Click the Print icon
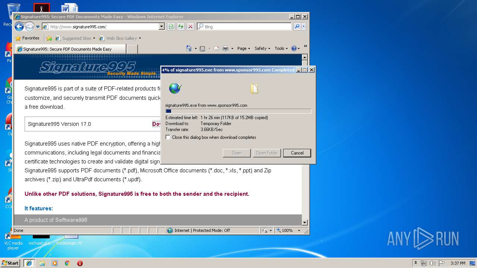 [x=225, y=48]
